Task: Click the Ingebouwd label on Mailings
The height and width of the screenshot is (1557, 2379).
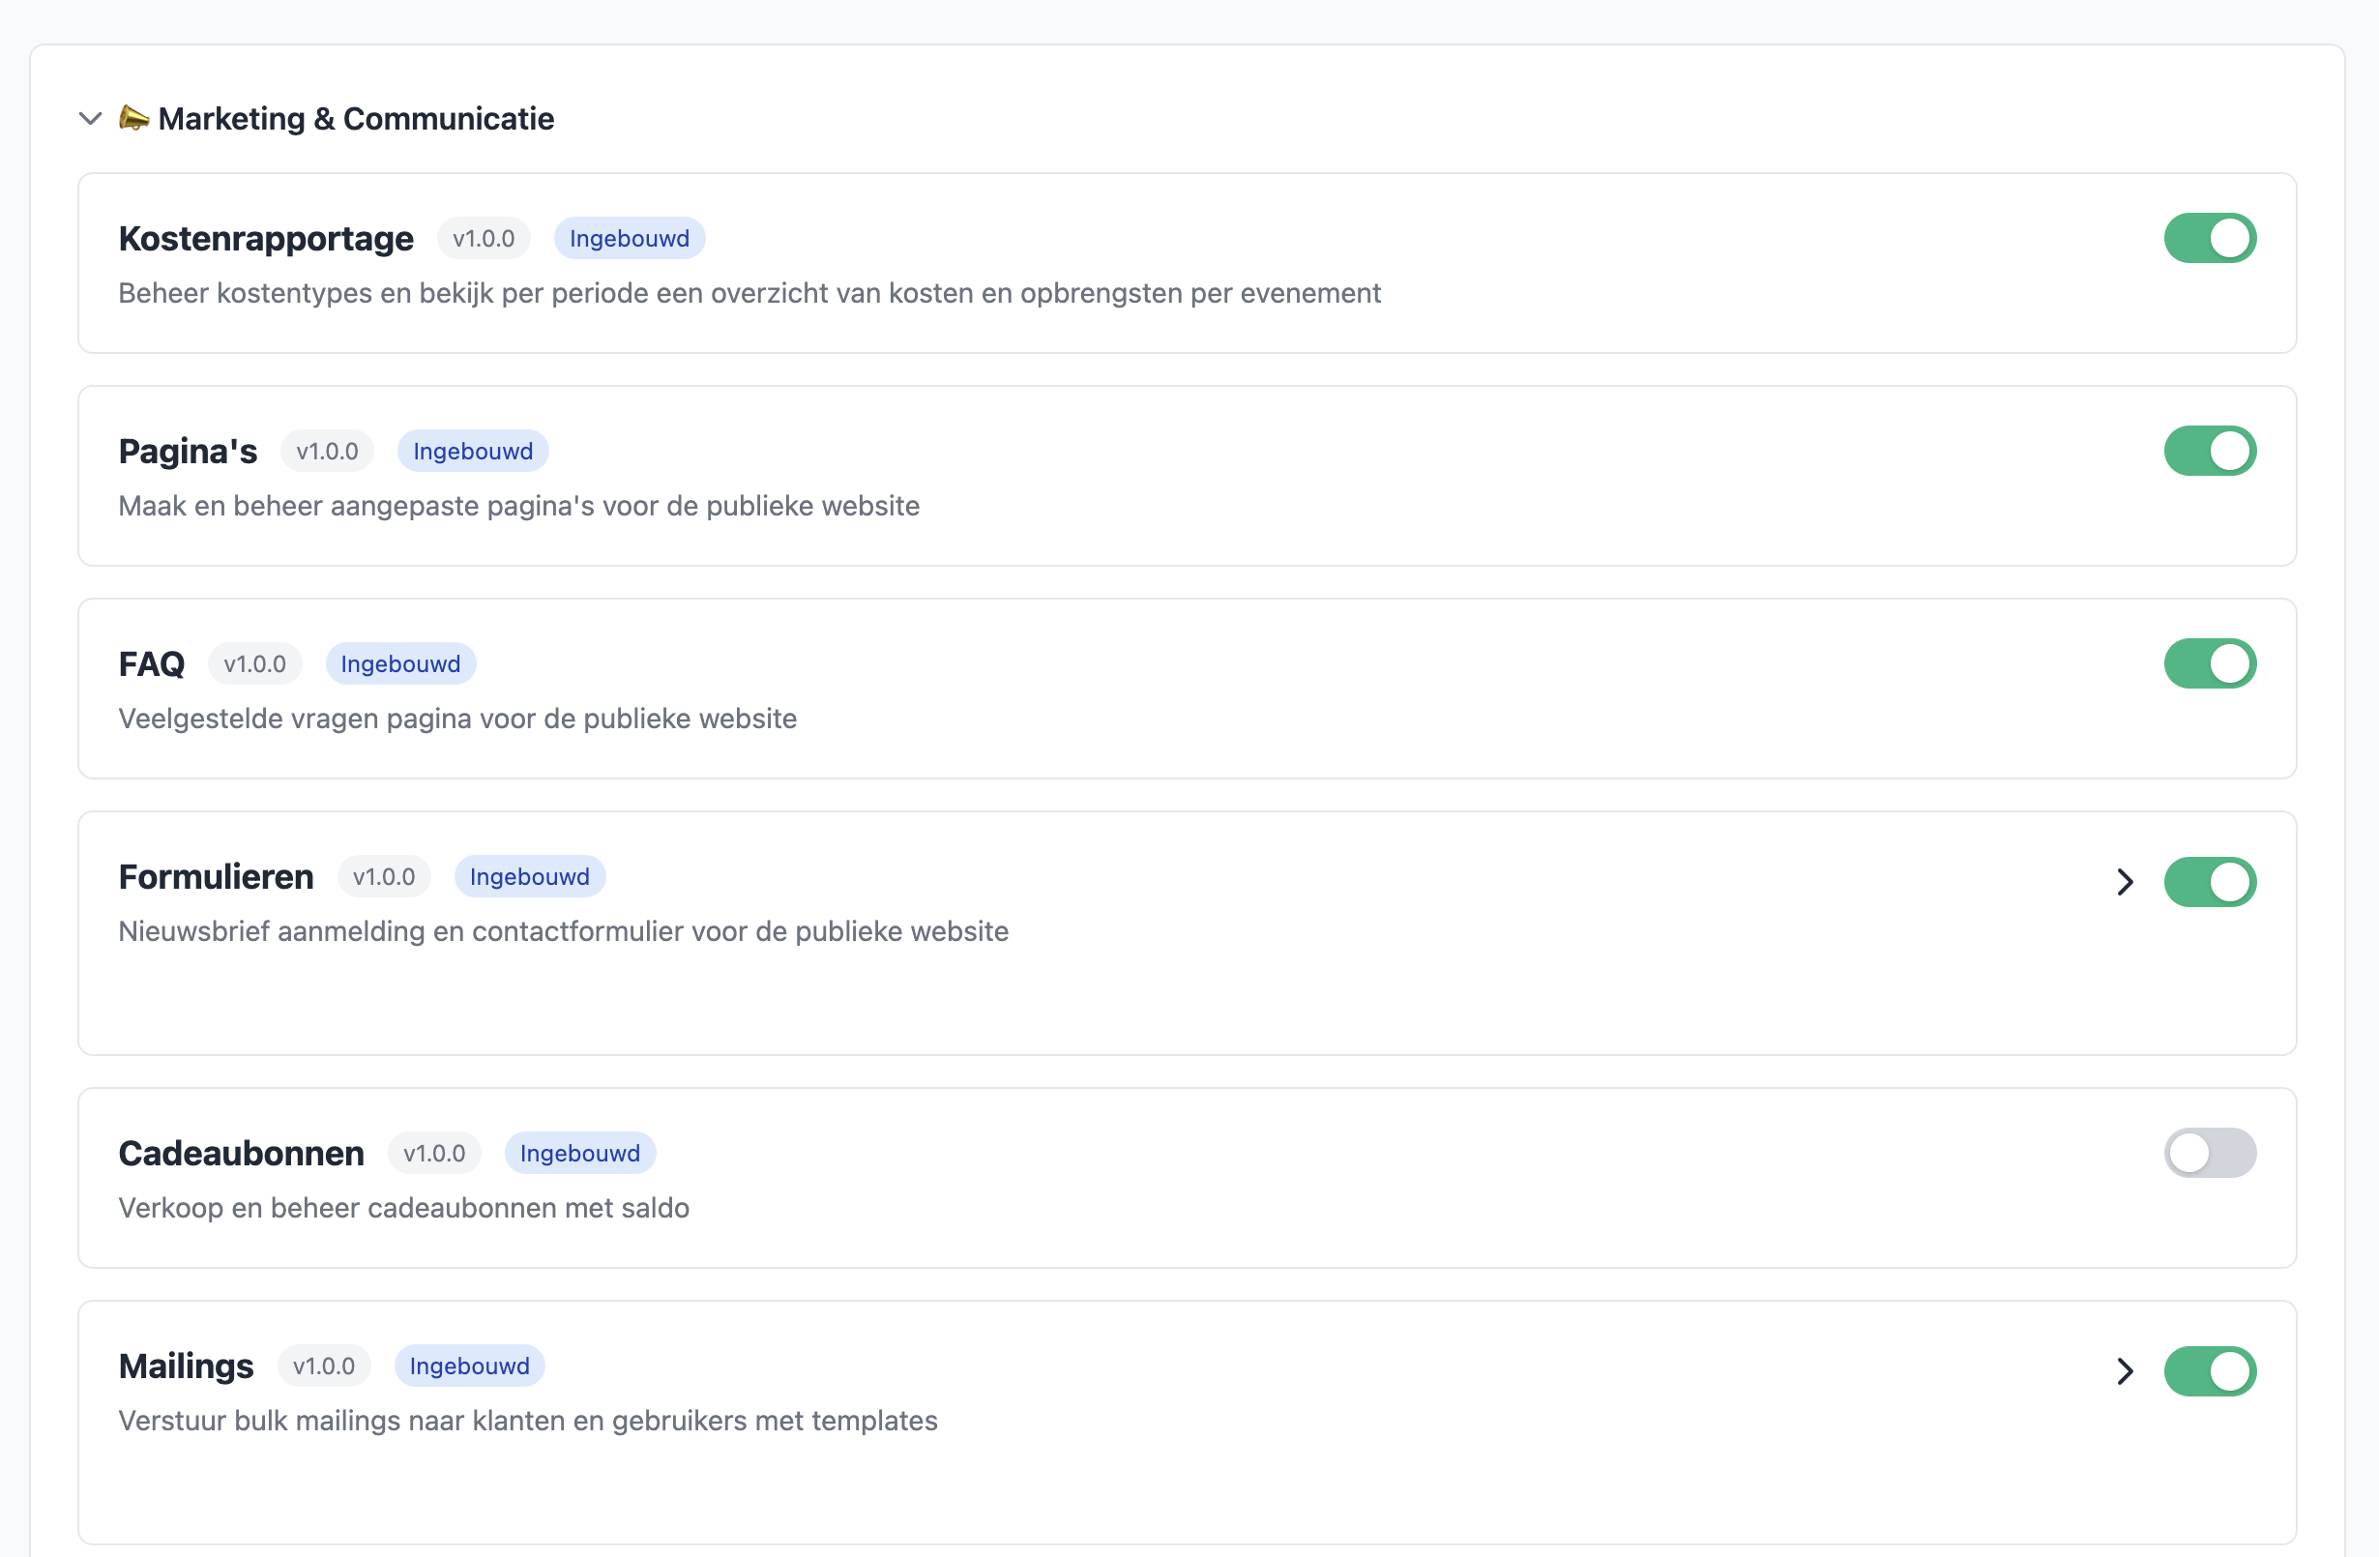Action: pos(470,1367)
